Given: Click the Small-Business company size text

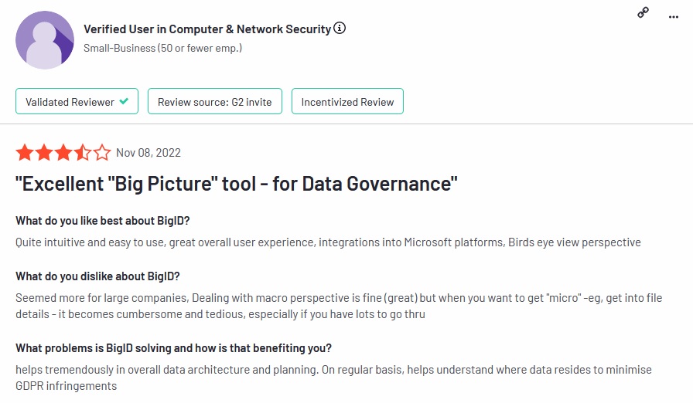Looking at the screenshot, I should 162,48.
